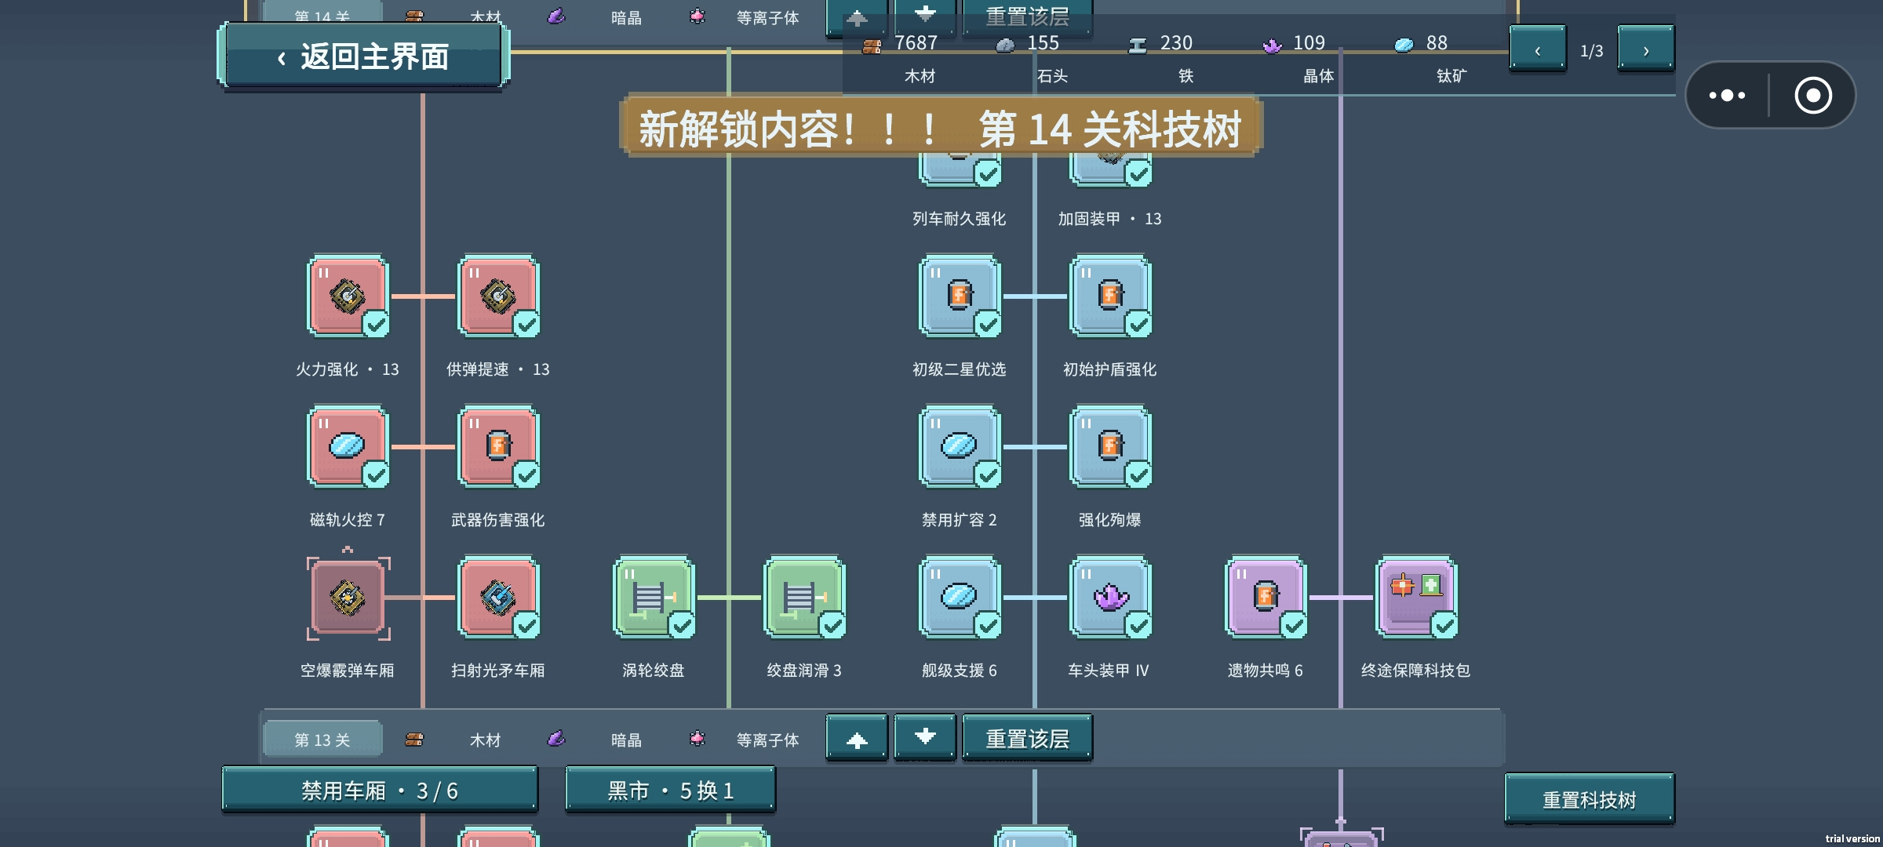
Task: Click the 重置科技树 button
Action: click(x=1589, y=799)
